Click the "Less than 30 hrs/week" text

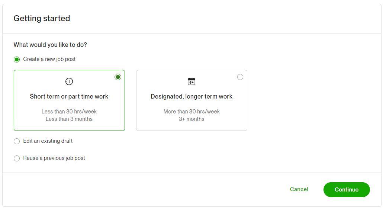[x=69, y=112]
